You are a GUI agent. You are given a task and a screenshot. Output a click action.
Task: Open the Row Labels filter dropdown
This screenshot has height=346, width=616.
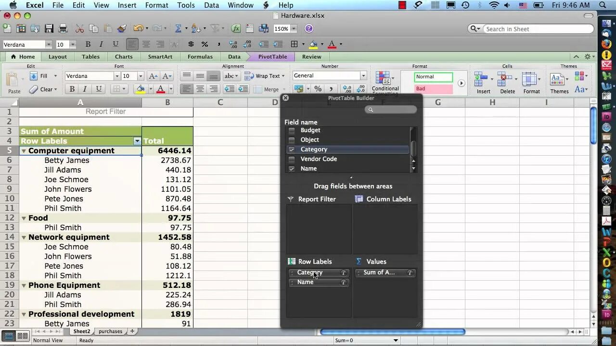pos(137,141)
